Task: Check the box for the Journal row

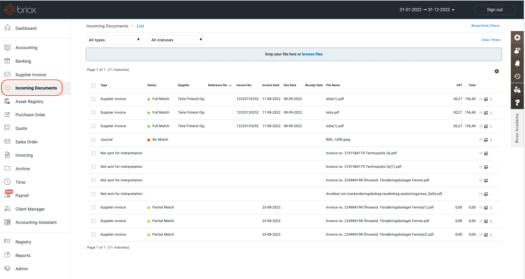Action: tap(94, 140)
